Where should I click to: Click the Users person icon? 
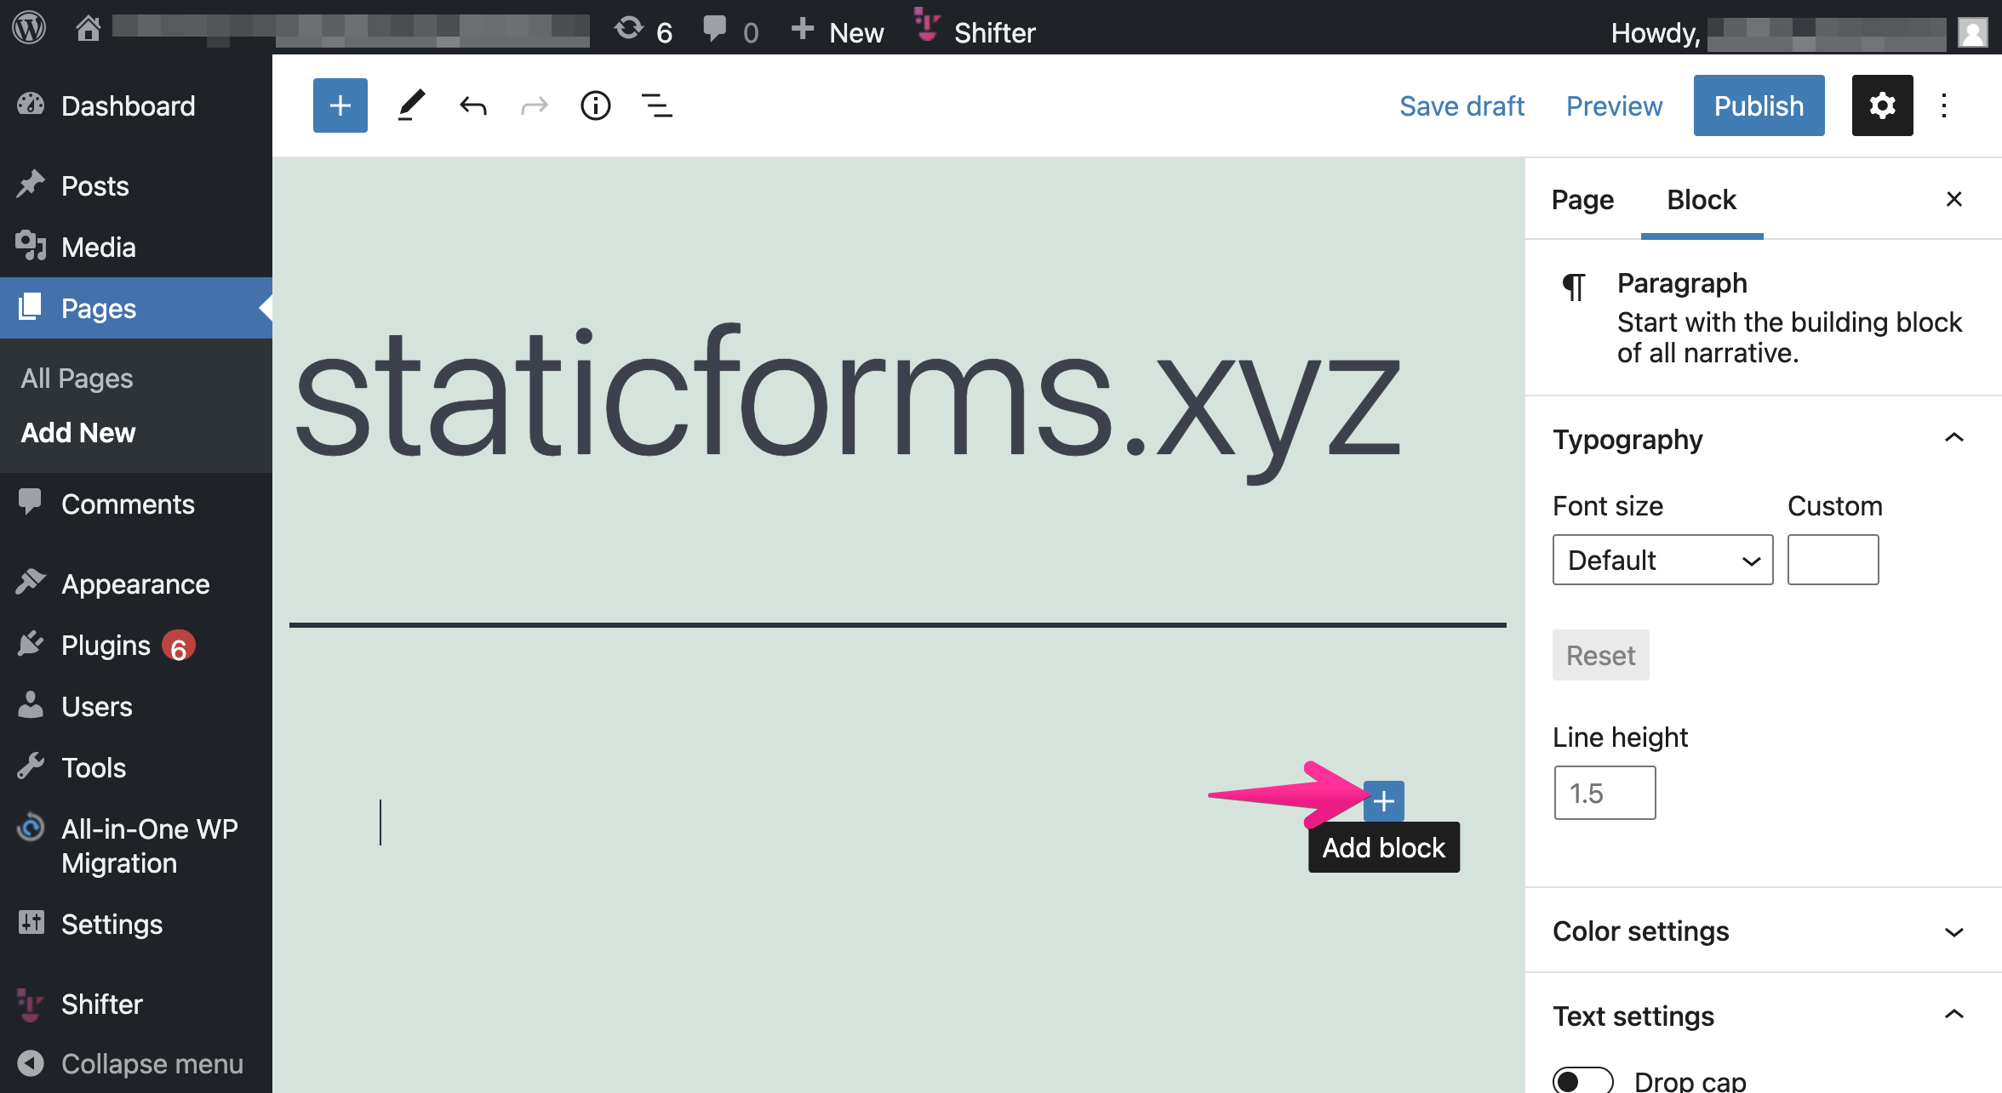[x=31, y=704]
